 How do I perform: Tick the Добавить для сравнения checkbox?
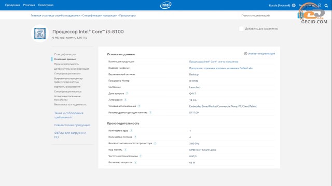(x=241, y=29)
